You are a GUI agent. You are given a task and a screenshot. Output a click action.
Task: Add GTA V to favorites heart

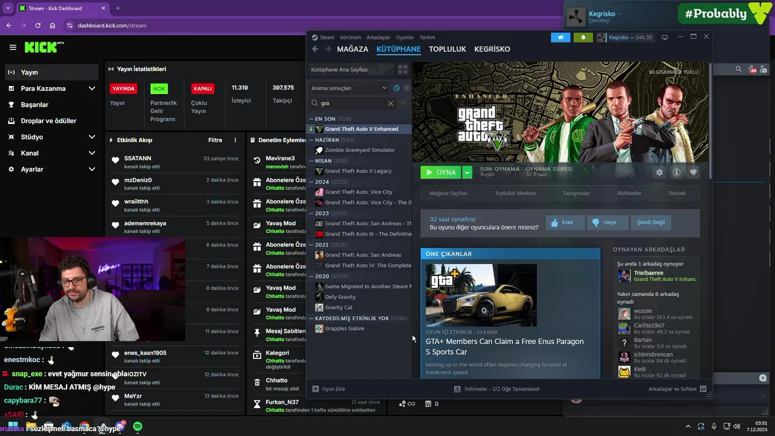693,173
